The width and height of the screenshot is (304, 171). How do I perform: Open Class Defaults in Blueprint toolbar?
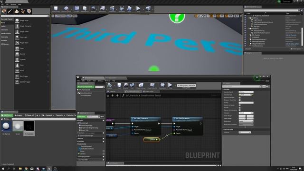click(x=152, y=85)
